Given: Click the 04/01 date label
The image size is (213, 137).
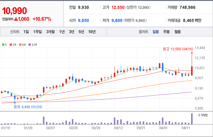Looking at the screenshot, I should click(163, 128).
